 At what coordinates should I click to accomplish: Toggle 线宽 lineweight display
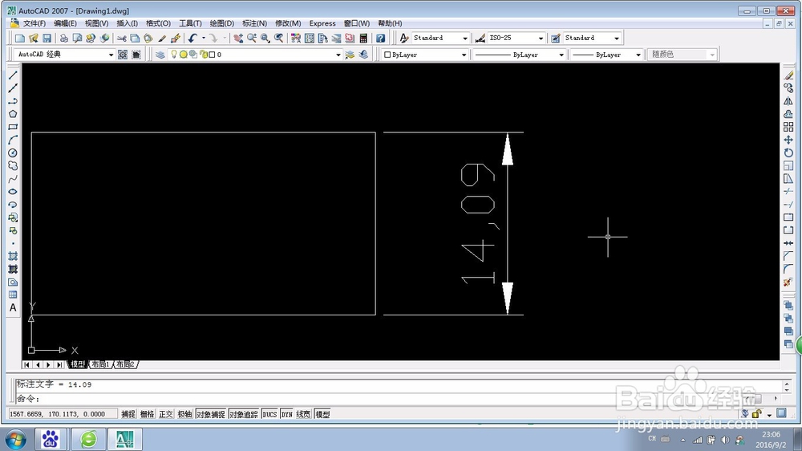pos(303,414)
